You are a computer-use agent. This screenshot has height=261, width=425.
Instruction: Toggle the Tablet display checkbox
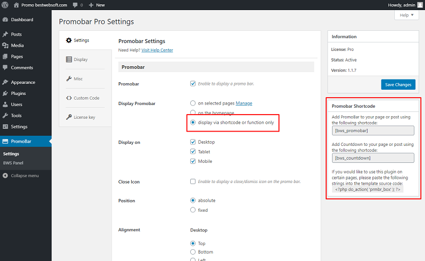193,151
